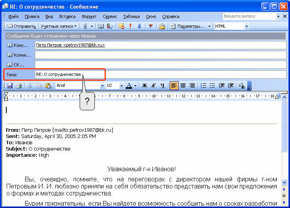The image size is (290, 208).
Task: Expand the font color palette arrow
Action: (135, 86)
